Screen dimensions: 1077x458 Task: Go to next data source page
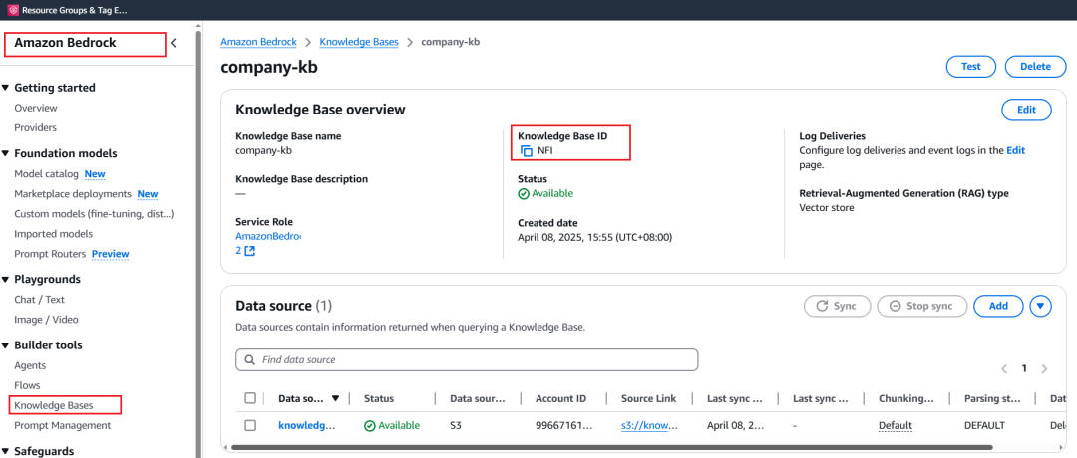(1044, 369)
